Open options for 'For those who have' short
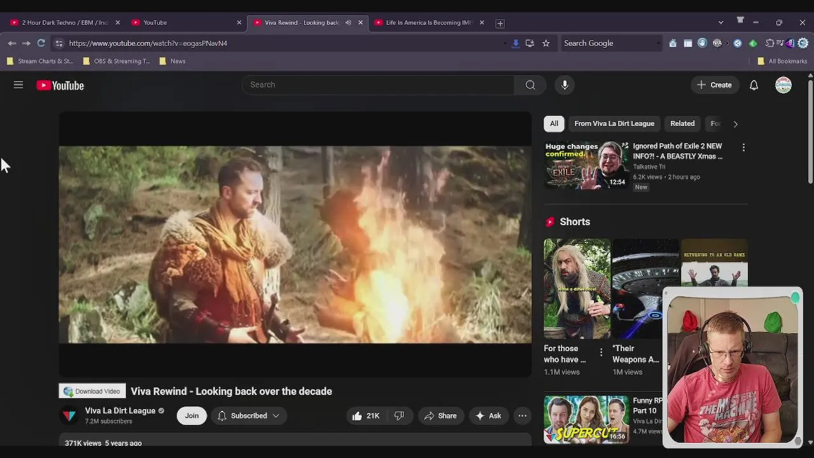Viewport: 814px width, 458px height. coord(601,352)
